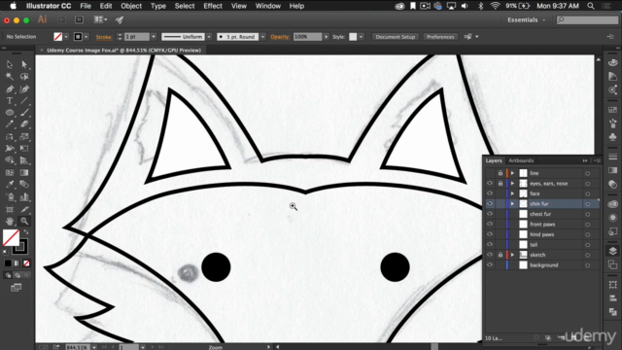
Task: Switch to the Artboards tab
Action: click(521, 160)
